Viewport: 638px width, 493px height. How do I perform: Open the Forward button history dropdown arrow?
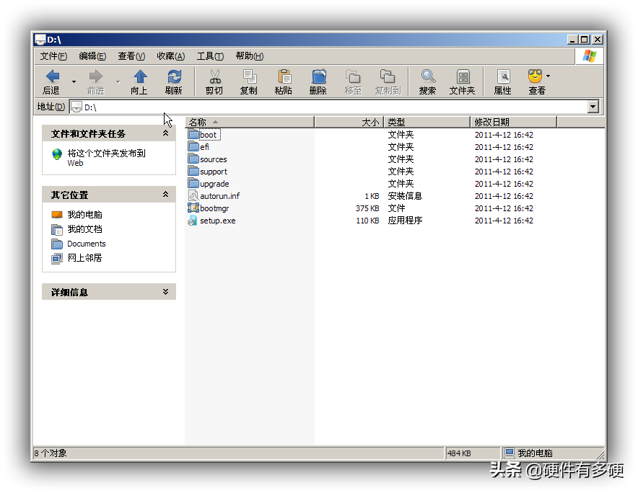click(x=118, y=81)
